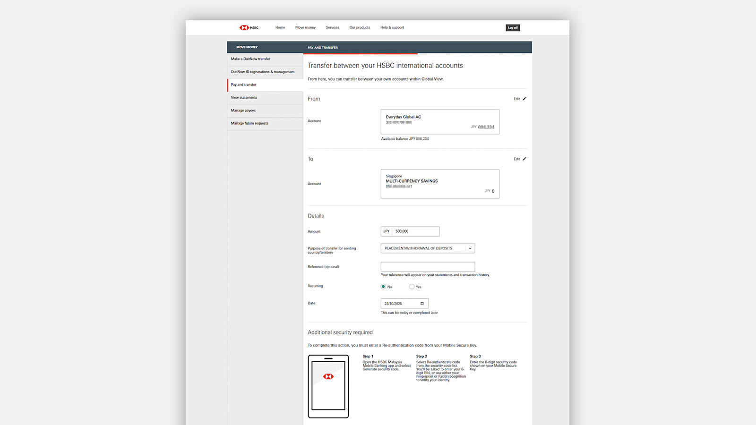756x425 pixels.
Task: Click the JPY Amount input field
Action: click(416, 231)
